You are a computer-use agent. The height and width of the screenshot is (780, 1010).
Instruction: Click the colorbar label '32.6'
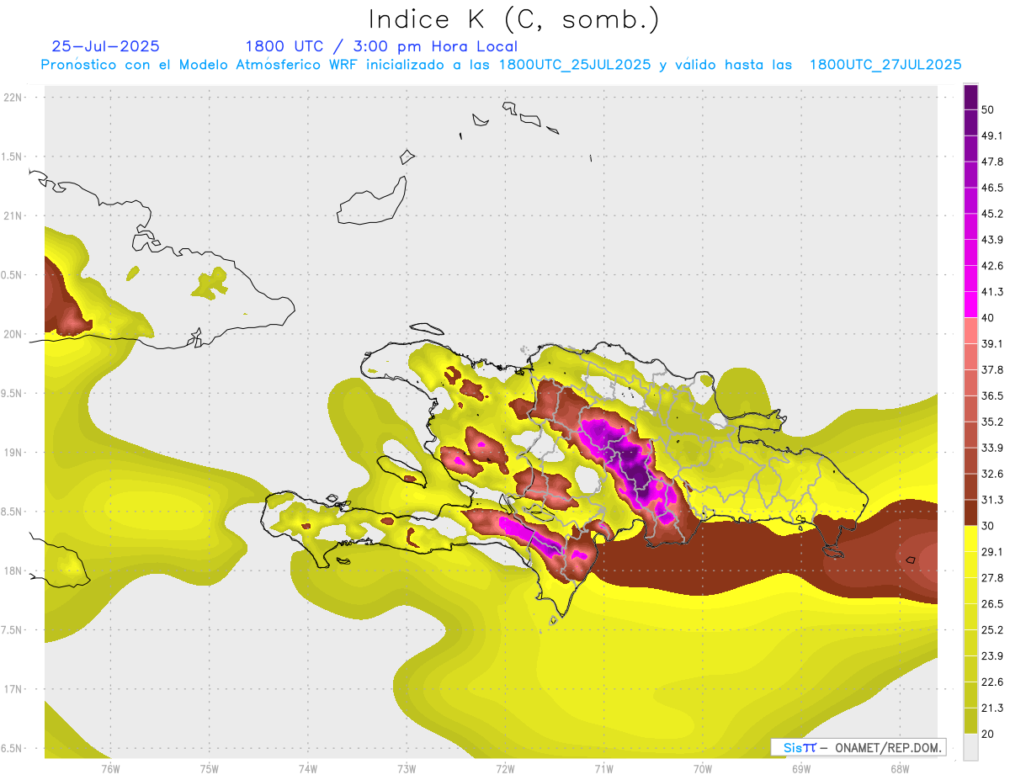click(x=992, y=474)
